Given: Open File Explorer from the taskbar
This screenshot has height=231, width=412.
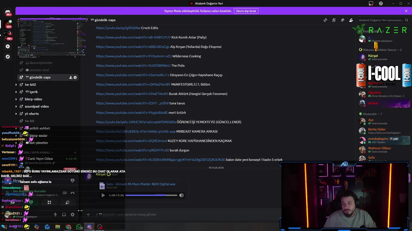Looking at the screenshot, I should coord(58,227).
